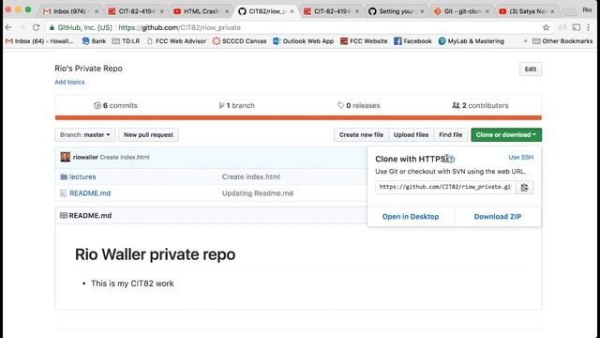Select the clone URL text field
Screen dimensions: 600x338
tap(445, 187)
